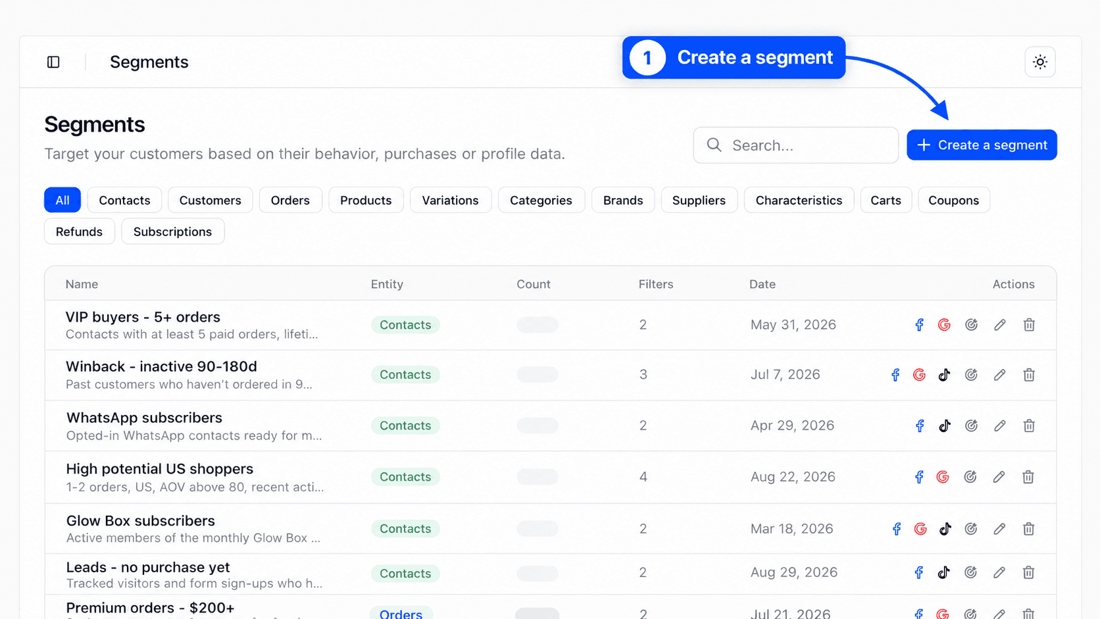Choose the Variations filter tab
Screen dimensions: 1100x619
450,200
